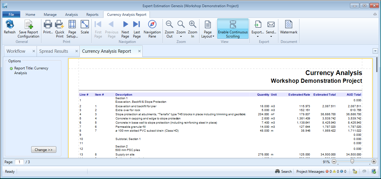Open the Print dialog from the ribbon

(48, 25)
